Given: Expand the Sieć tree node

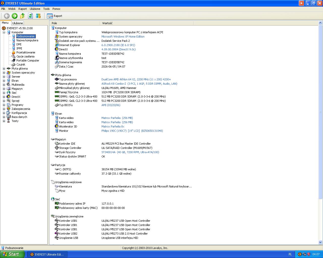Looking at the screenshot, I should (x=4, y=93).
